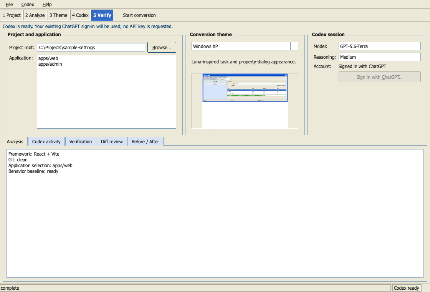Open the Codex menu
Viewport: 430px width, 292px height.
click(x=28, y=4)
